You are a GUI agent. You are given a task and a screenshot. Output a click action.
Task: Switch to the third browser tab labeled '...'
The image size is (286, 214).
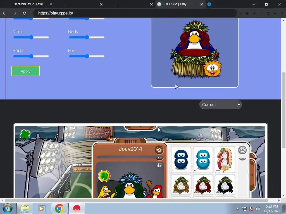(x=116, y=4)
